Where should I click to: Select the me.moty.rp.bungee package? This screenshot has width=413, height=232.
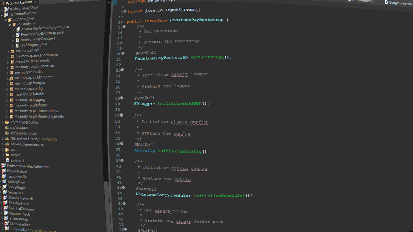pos(30,83)
